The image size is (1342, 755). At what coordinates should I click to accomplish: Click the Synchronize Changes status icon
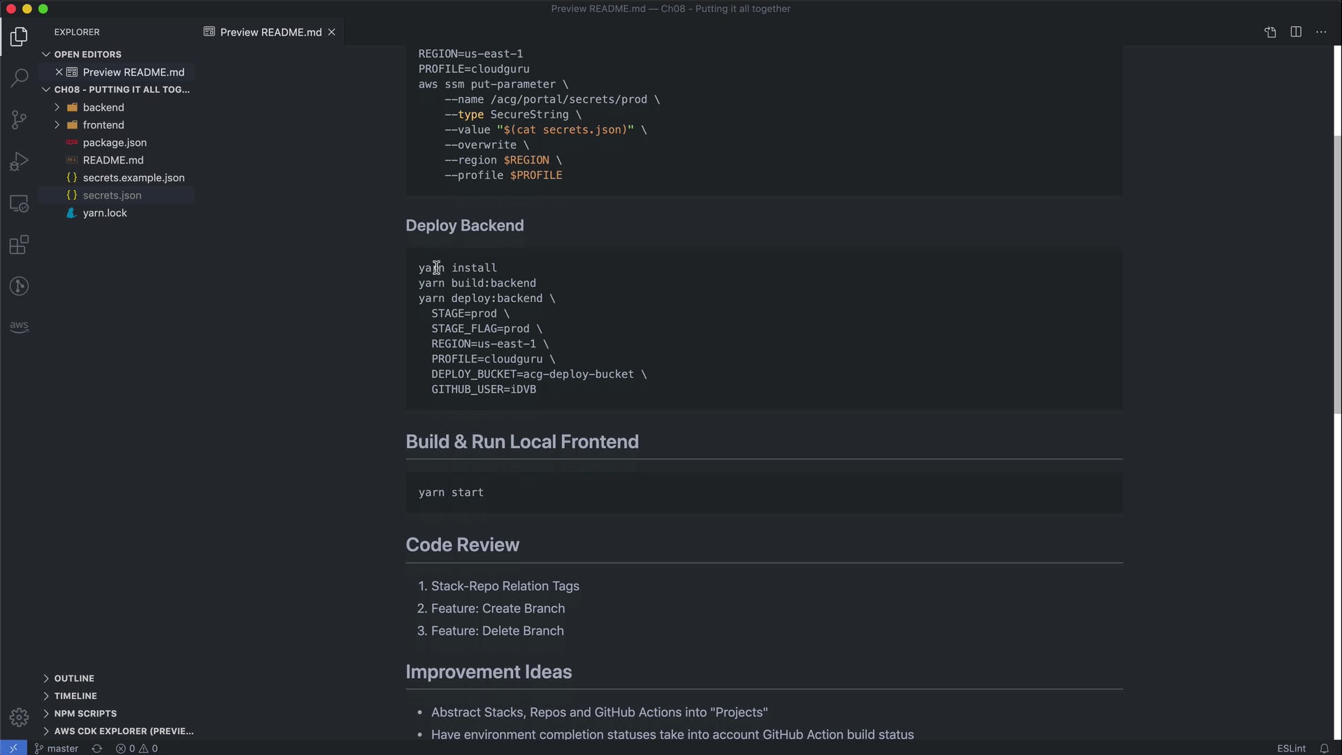pyautogui.click(x=97, y=748)
